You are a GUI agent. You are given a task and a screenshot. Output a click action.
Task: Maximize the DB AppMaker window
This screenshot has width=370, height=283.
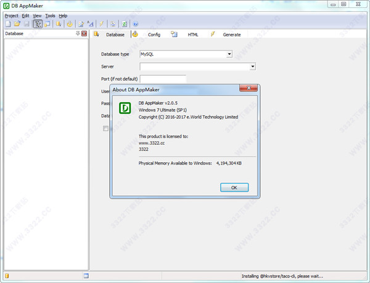[x=343, y=4]
